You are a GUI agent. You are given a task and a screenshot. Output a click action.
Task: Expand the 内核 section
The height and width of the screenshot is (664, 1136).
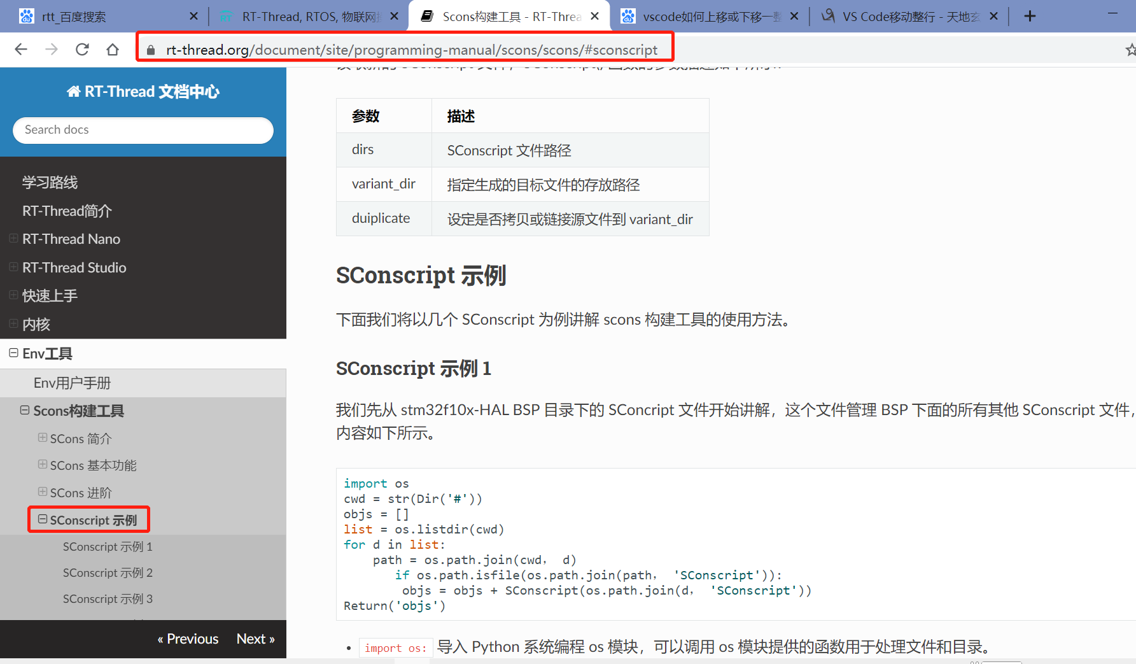coord(13,324)
